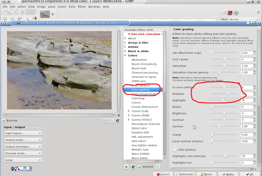Open the Layers dock tab in GIMP
The width and height of the screenshot is (262, 176).
pyautogui.click(x=224, y=13)
